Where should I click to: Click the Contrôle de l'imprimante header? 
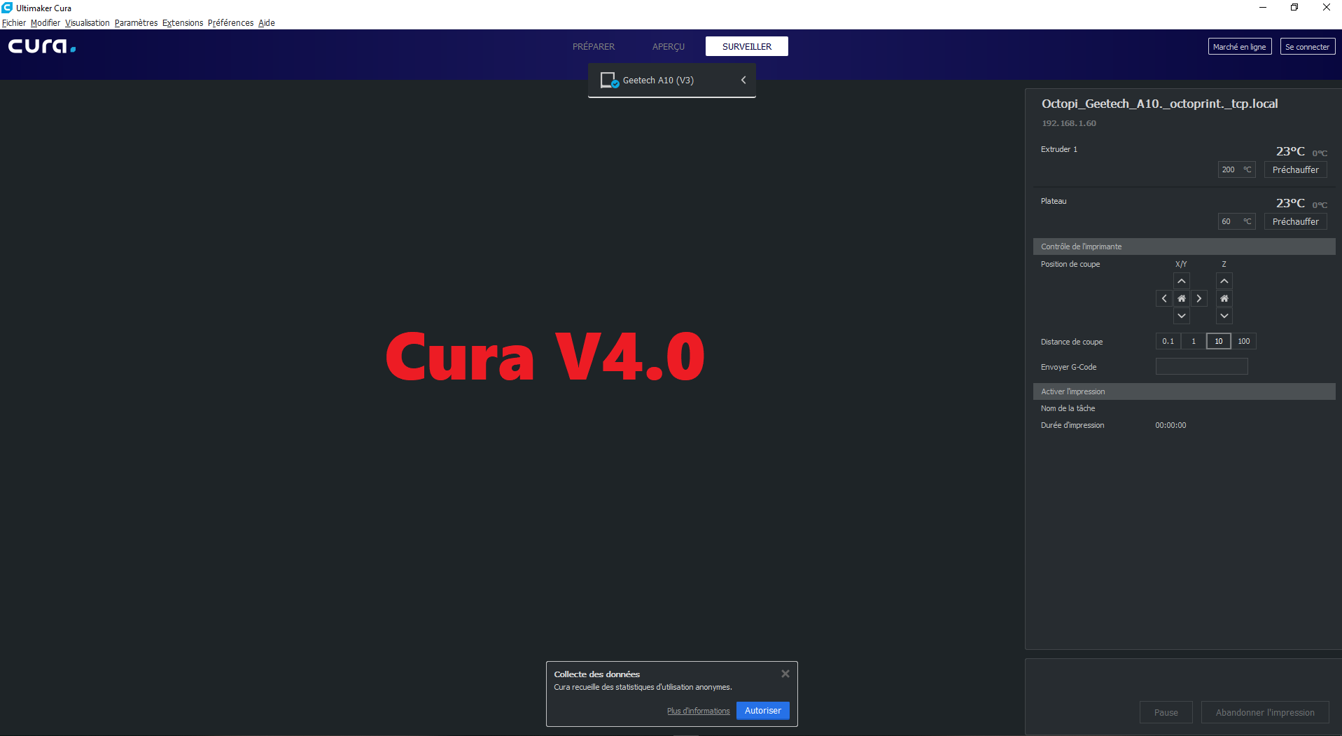(x=1184, y=247)
